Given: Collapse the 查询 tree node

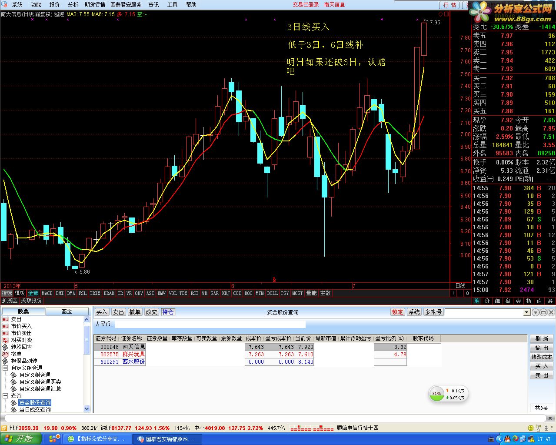Looking at the screenshot, I should coord(6,396).
